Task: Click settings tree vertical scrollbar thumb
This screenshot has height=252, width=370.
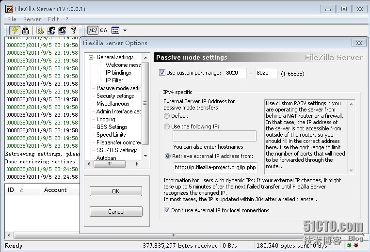Action: coord(145,103)
